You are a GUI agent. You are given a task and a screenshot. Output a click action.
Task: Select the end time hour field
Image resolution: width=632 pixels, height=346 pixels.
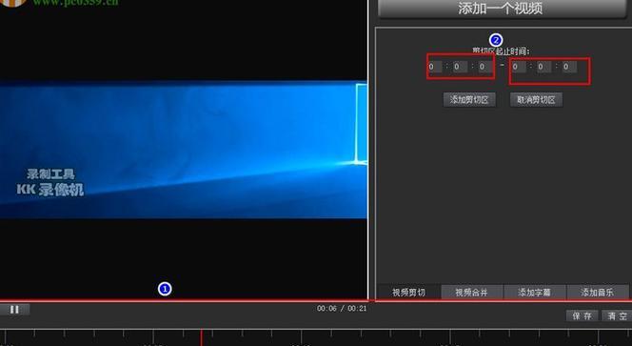[x=519, y=67]
